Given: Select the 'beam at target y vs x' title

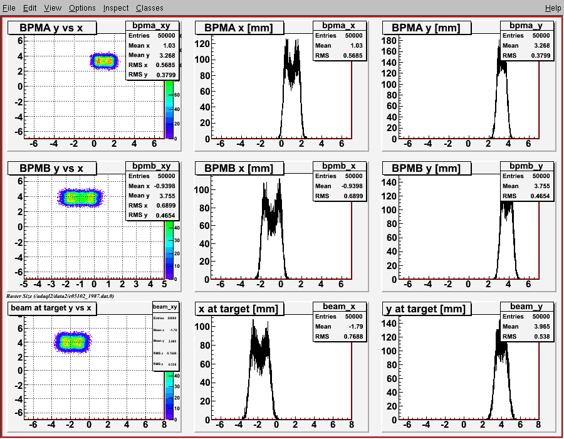Looking at the screenshot, I should click(52, 308).
